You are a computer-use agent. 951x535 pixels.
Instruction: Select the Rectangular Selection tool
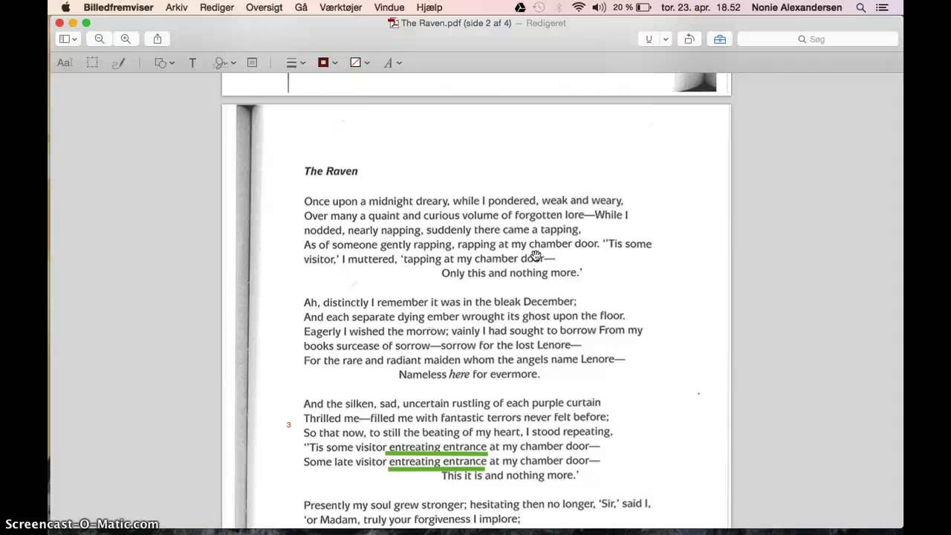pos(92,63)
